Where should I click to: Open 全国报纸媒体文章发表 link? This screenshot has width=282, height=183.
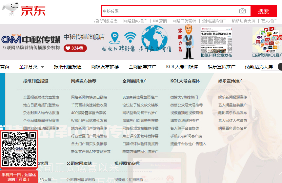point(41,97)
